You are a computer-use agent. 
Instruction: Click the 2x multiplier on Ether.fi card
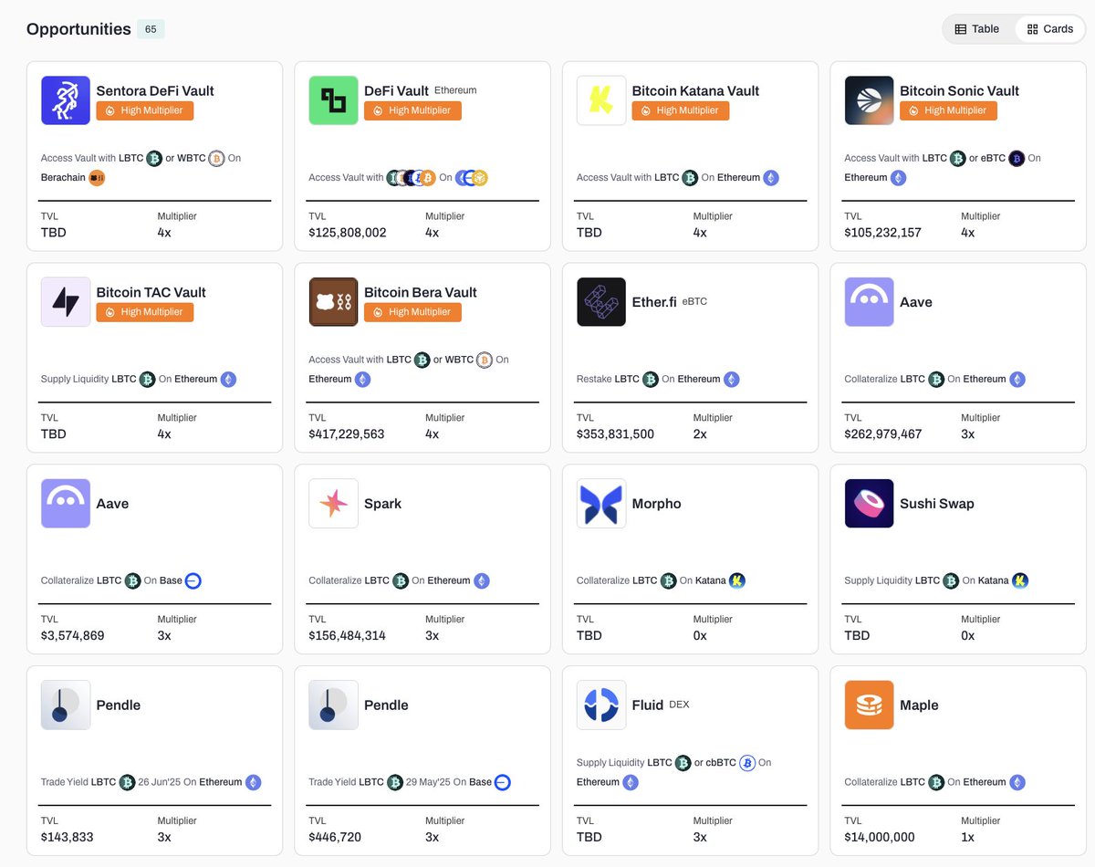[x=700, y=434]
